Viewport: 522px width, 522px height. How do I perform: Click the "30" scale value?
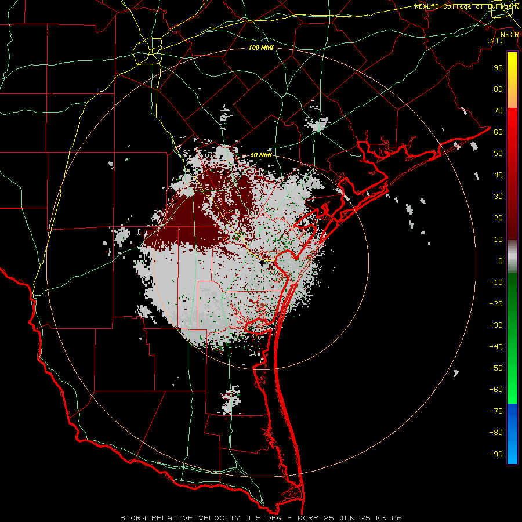[x=498, y=197]
